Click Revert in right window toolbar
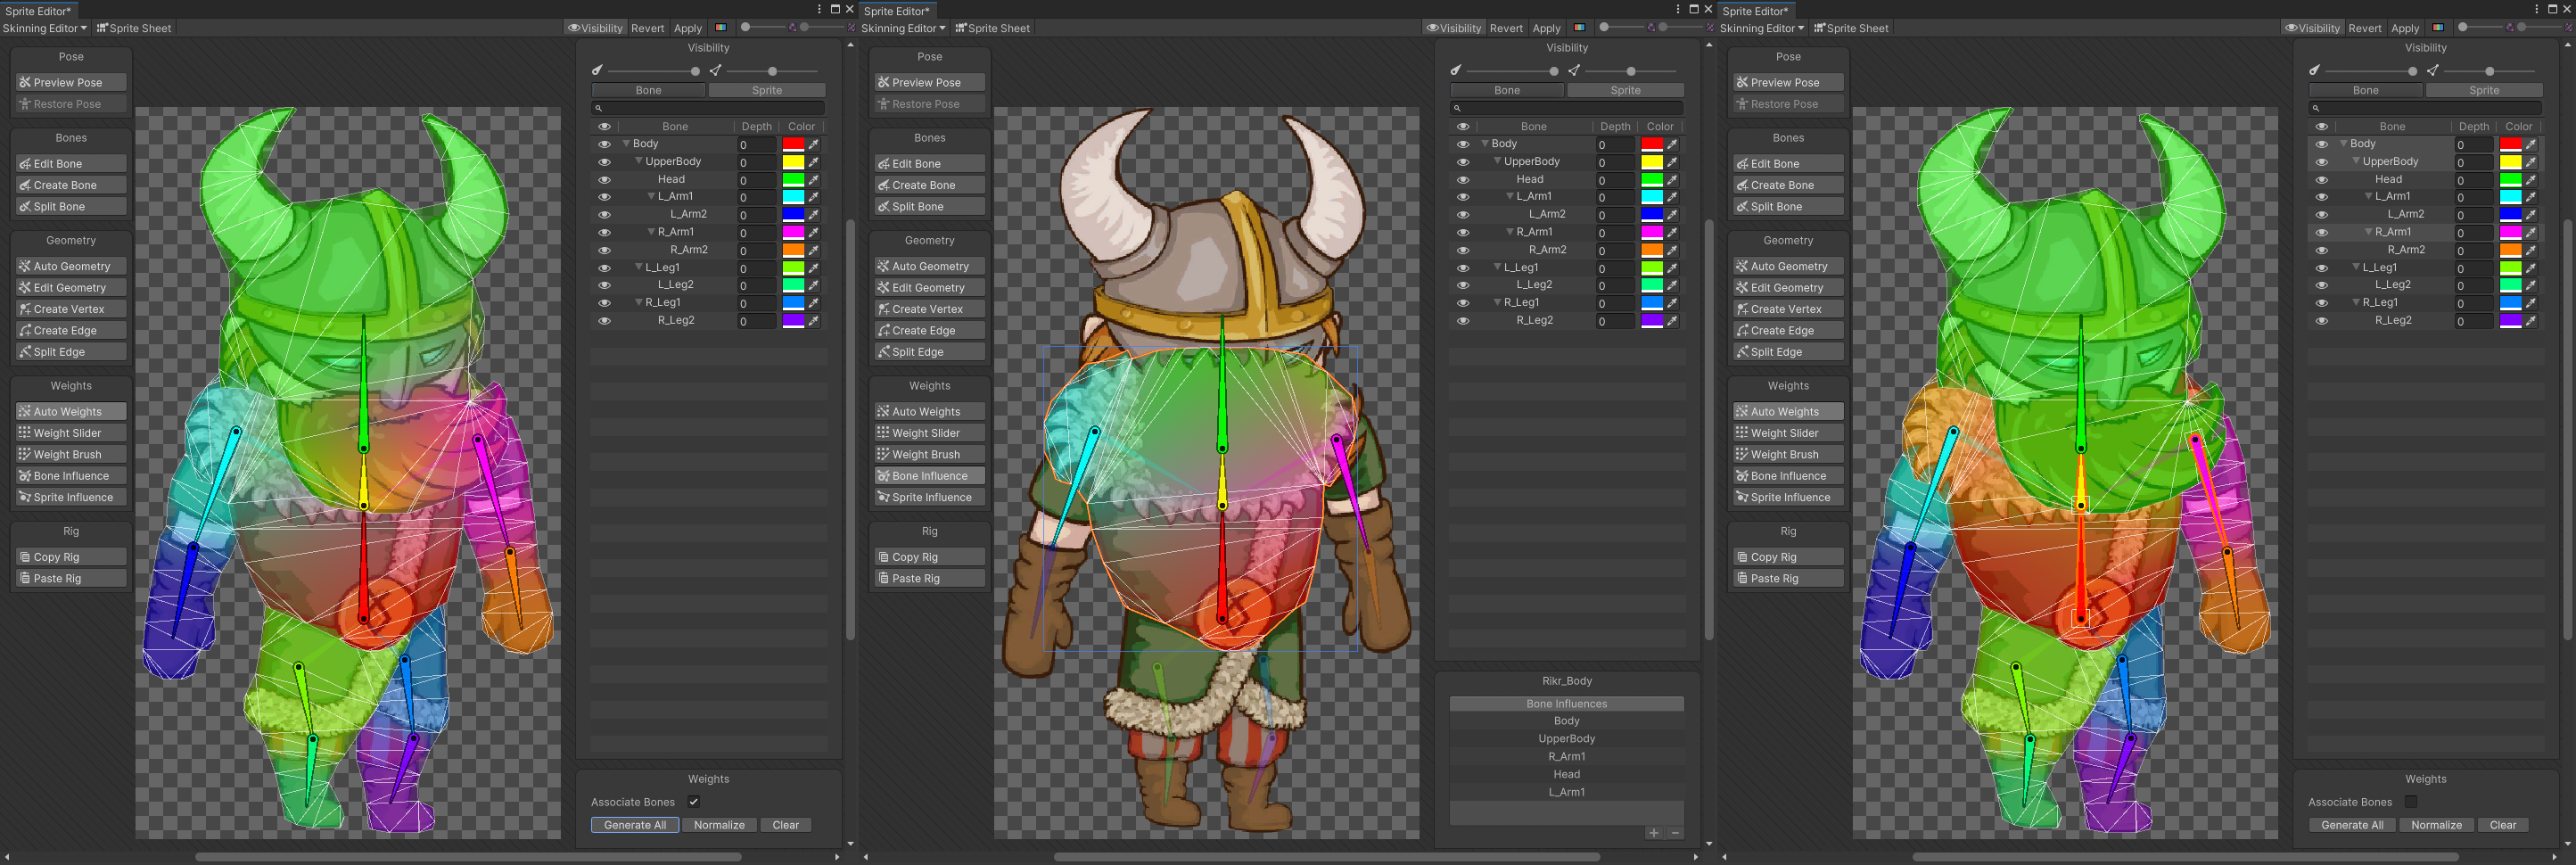The image size is (2576, 865). pyautogui.click(x=2365, y=28)
